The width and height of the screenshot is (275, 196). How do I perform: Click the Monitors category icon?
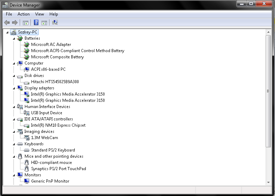tap(20, 175)
